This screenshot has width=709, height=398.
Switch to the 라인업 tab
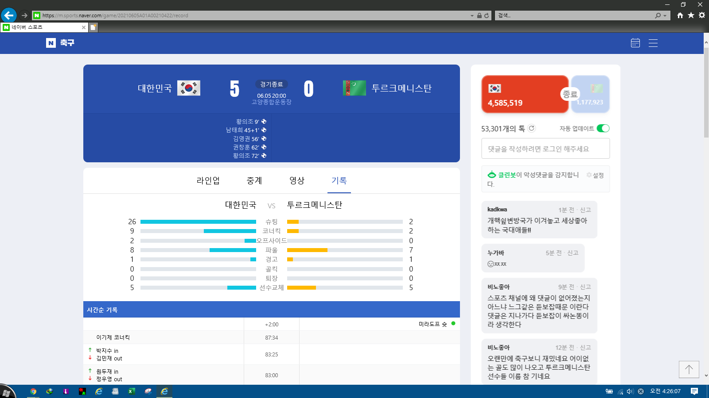pos(208,180)
